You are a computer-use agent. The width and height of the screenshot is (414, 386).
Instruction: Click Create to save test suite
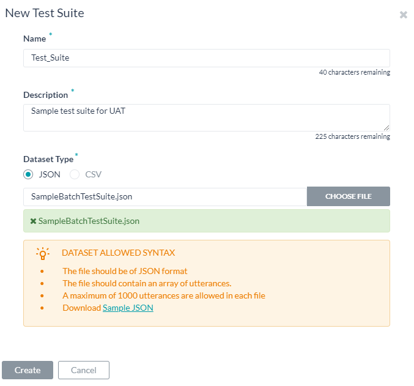pos(28,370)
